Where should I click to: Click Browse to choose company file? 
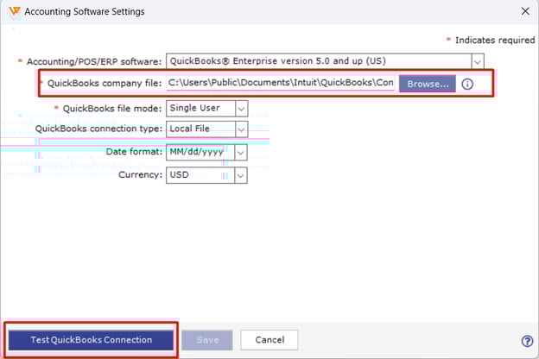click(428, 84)
